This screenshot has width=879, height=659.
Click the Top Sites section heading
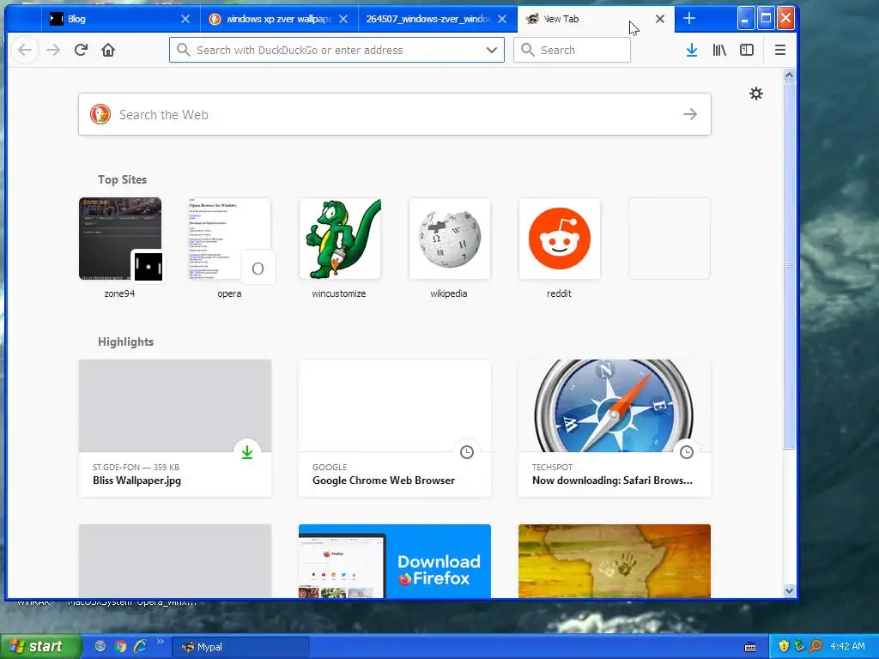pyautogui.click(x=122, y=179)
